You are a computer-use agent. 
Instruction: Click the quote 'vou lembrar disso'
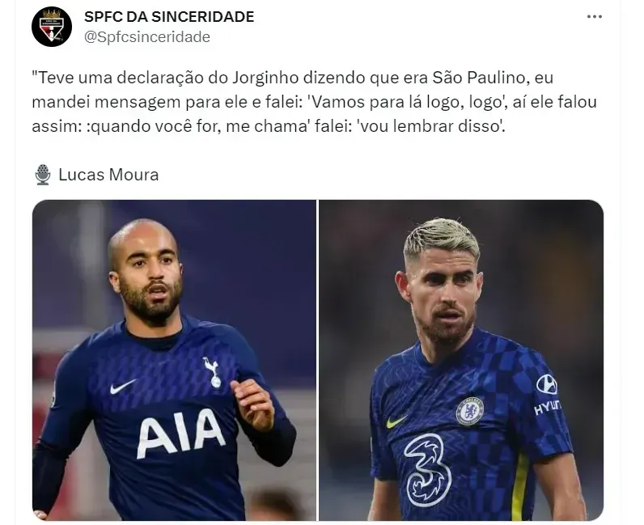point(430,126)
